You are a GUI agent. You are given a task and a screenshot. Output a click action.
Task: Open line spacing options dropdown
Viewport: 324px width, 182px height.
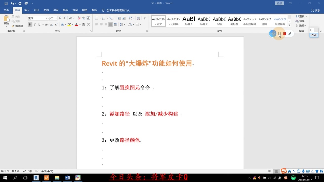pos(122,25)
